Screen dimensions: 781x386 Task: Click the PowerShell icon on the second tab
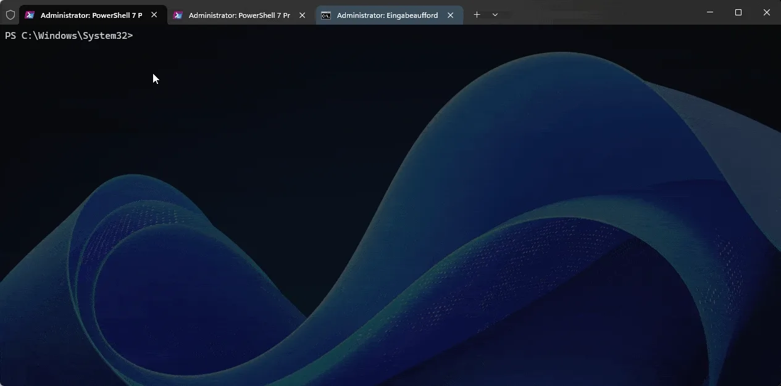tap(178, 15)
